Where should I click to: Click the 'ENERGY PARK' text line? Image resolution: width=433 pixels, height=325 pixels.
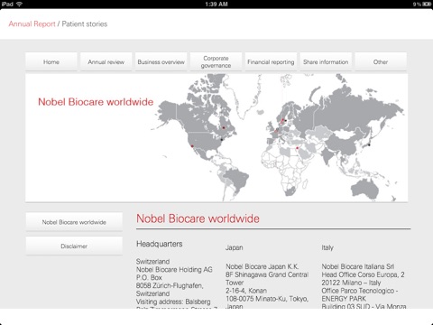[x=344, y=299]
